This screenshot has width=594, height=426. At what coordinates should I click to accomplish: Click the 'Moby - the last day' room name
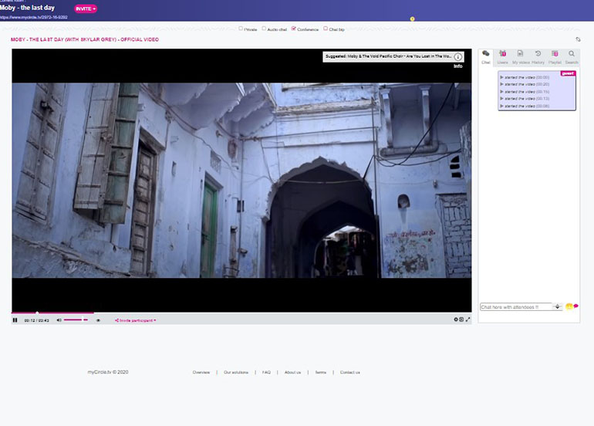pyautogui.click(x=27, y=8)
